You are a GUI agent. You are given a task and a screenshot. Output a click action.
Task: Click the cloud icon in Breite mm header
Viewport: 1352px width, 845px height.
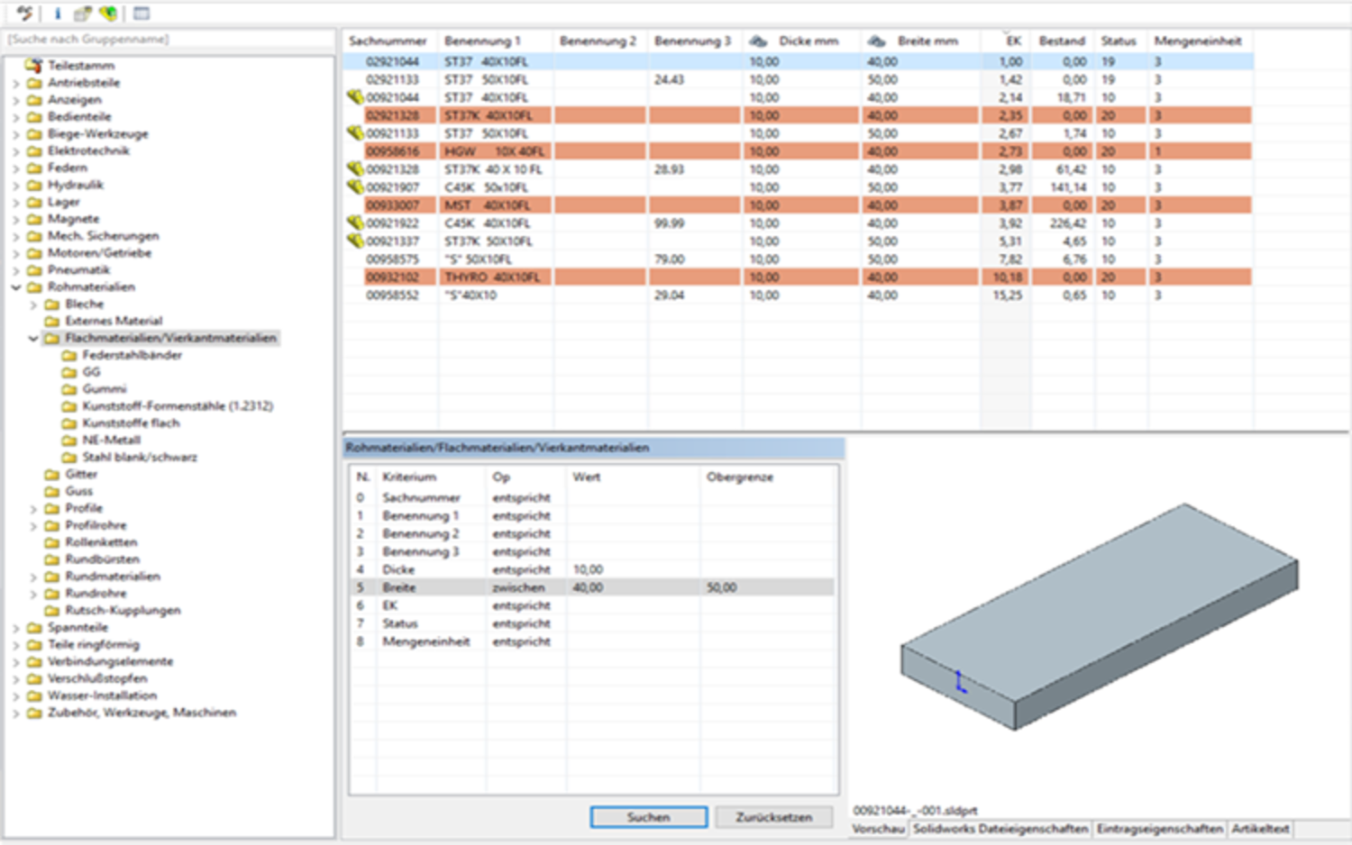[x=876, y=41]
